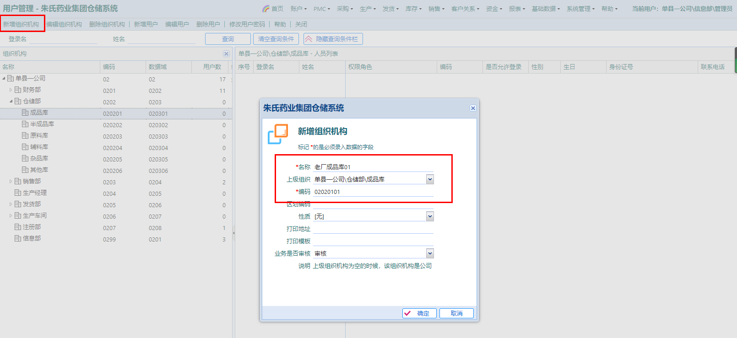737x338 pixels.
Task: Open the 业务是否审核 dropdown
Action: click(x=429, y=253)
